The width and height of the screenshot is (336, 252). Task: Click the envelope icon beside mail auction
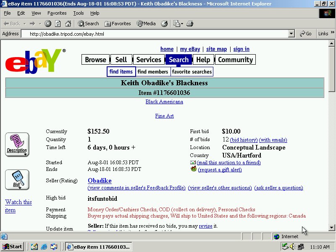[193, 163]
